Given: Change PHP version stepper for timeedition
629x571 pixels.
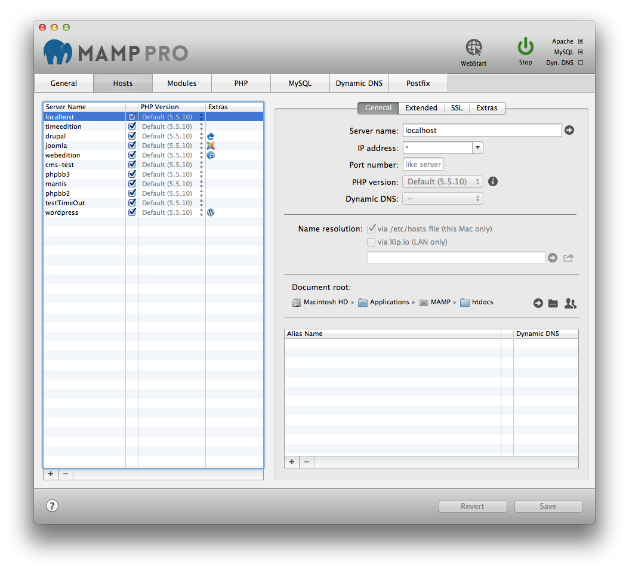Looking at the screenshot, I should tap(201, 126).
